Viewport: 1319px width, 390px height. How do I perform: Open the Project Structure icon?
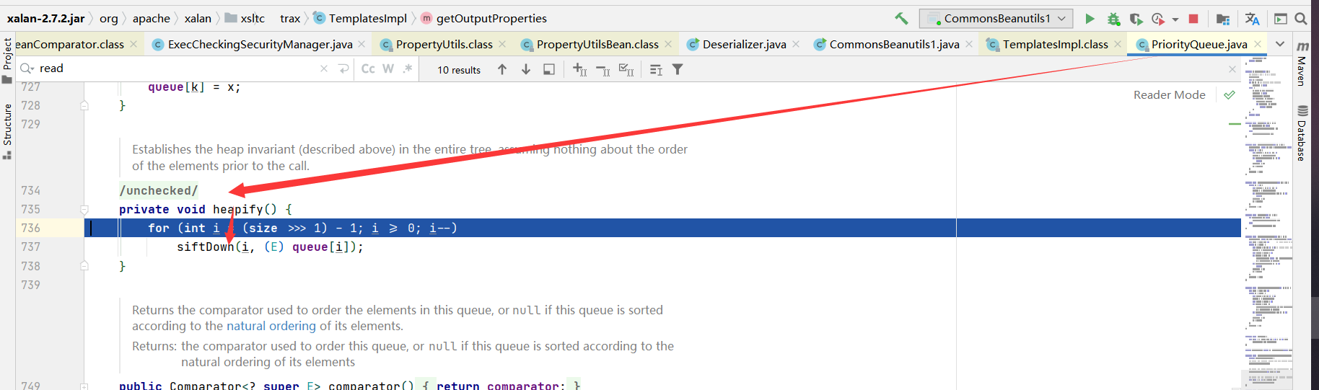[1222, 19]
